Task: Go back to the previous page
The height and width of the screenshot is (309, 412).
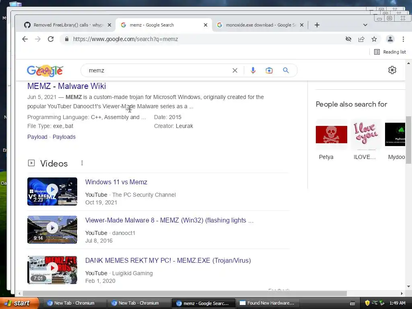Action: coord(25,39)
